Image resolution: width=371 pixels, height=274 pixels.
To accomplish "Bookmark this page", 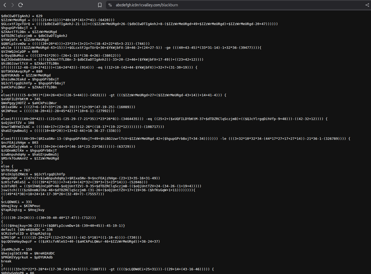I will point(100,5).
